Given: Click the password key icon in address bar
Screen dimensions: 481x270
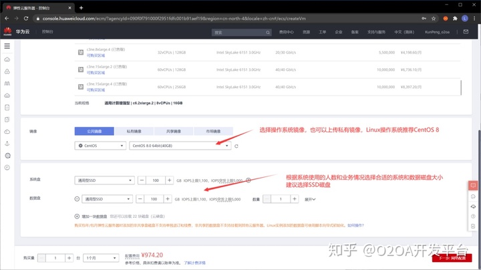Looking at the screenshot, I should click(424, 19).
